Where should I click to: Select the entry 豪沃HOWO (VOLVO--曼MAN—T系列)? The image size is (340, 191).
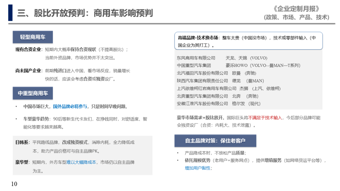click(x=263, y=66)
